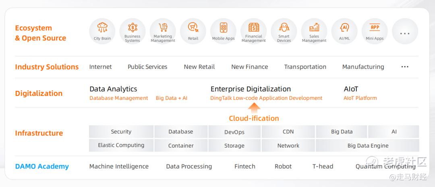This screenshot has height=187, width=435.
Task: Select Quantum Computing
Action: (x=385, y=166)
